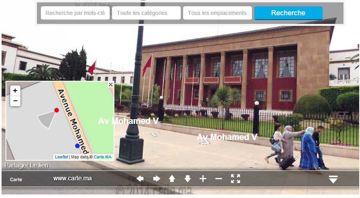Collapse the bottom control bar
Screen dimensions: 360x198
(x=333, y=179)
